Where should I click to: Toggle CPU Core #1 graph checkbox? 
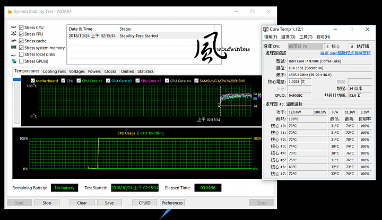point(79,80)
